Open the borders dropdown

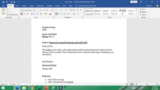80,14
